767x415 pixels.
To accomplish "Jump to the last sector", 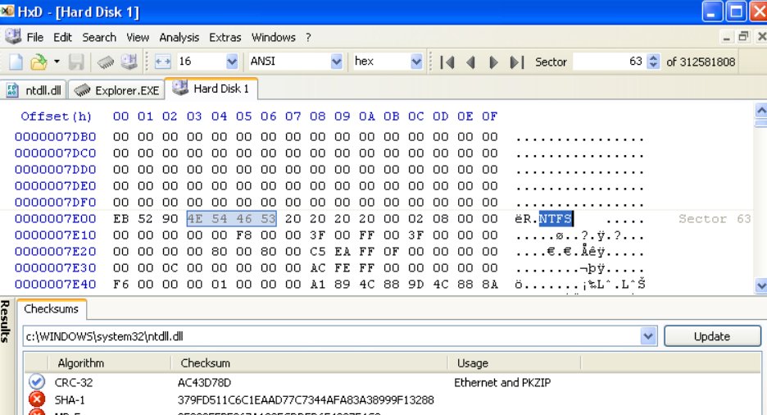I will coord(516,62).
